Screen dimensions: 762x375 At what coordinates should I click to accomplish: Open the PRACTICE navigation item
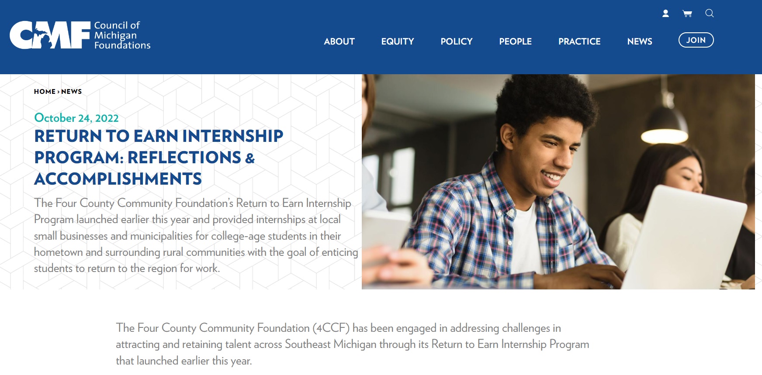[x=579, y=41]
